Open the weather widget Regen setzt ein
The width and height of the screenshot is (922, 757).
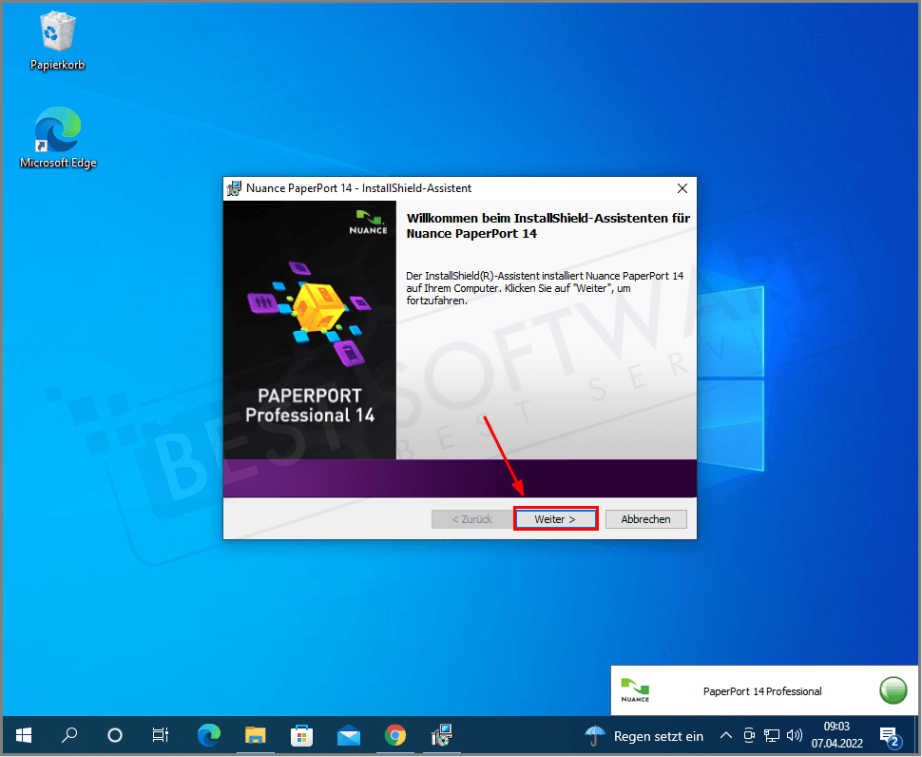(644, 735)
